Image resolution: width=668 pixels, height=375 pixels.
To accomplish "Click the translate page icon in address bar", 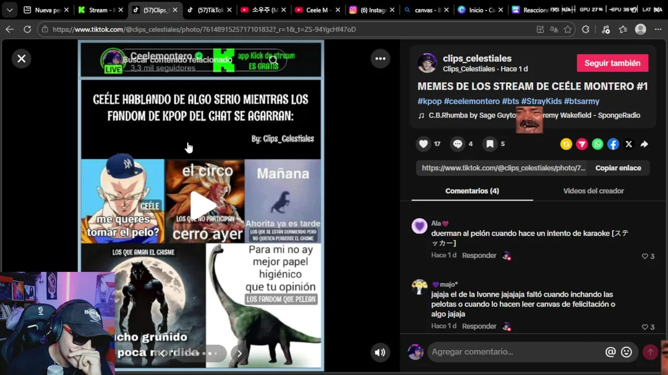I will pos(554,29).
